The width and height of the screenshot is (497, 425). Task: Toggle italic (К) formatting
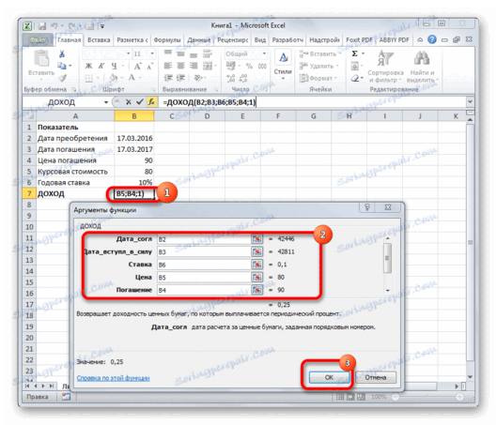(x=101, y=66)
